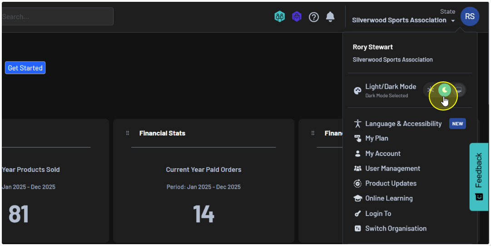Viewport: 491px width, 246px height.
Task: Click drag handle of Financial Stats card
Action: (128, 133)
